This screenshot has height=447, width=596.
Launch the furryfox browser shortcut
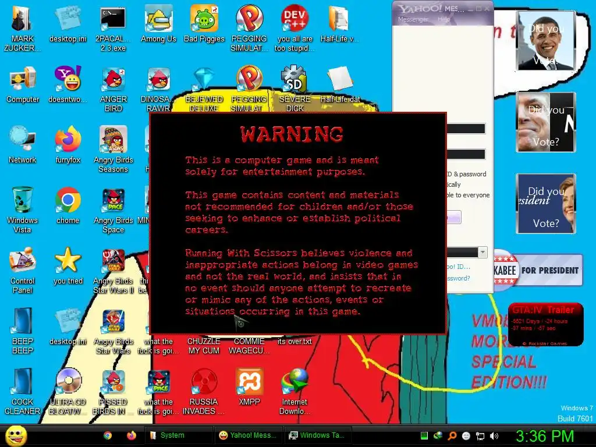pos(68,145)
